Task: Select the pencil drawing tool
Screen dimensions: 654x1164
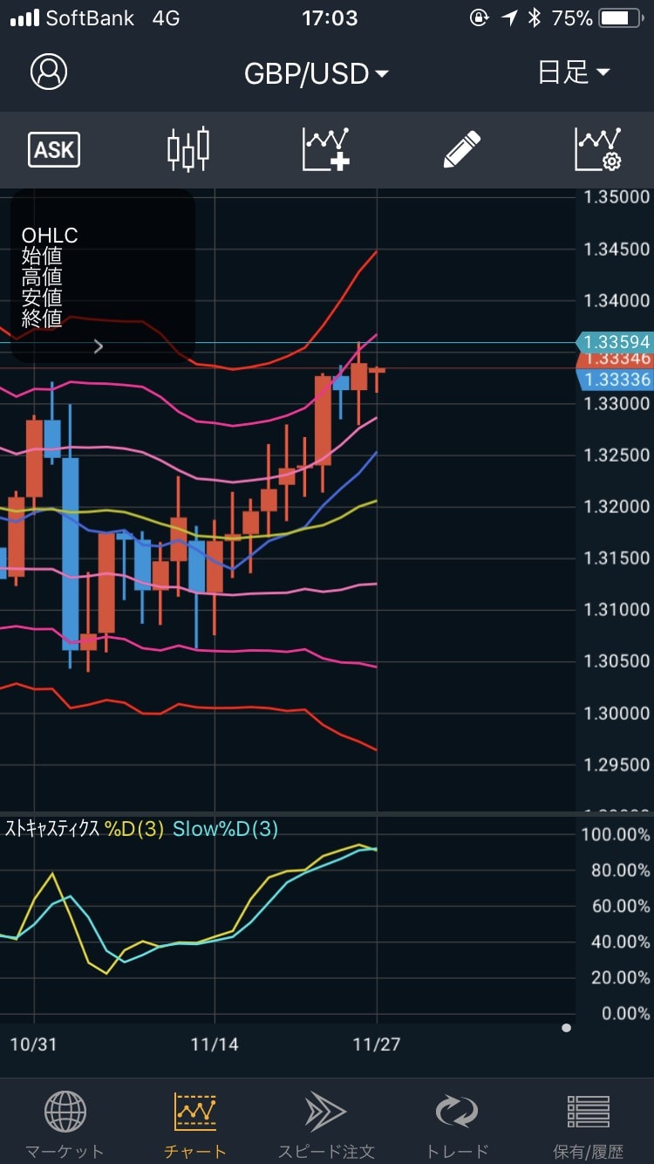Action: click(461, 149)
